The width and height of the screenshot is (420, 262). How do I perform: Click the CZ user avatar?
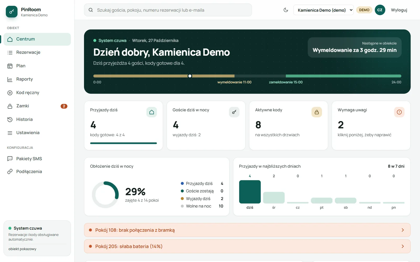pos(380,10)
